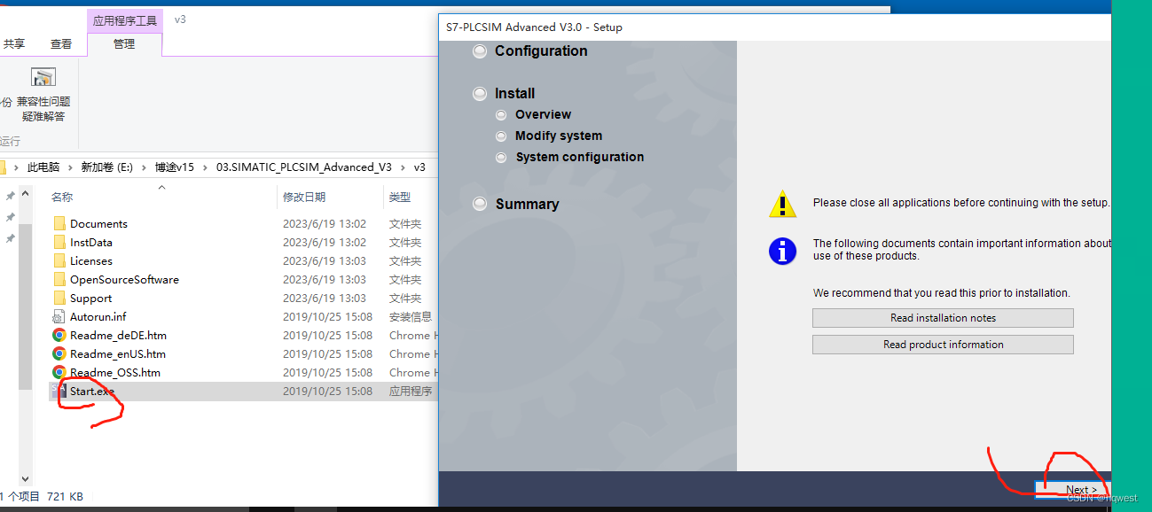Open the 查看 ribbon tab
Image resolution: width=1152 pixels, height=512 pixels.
pyautogui.click(x=61, y=43)
